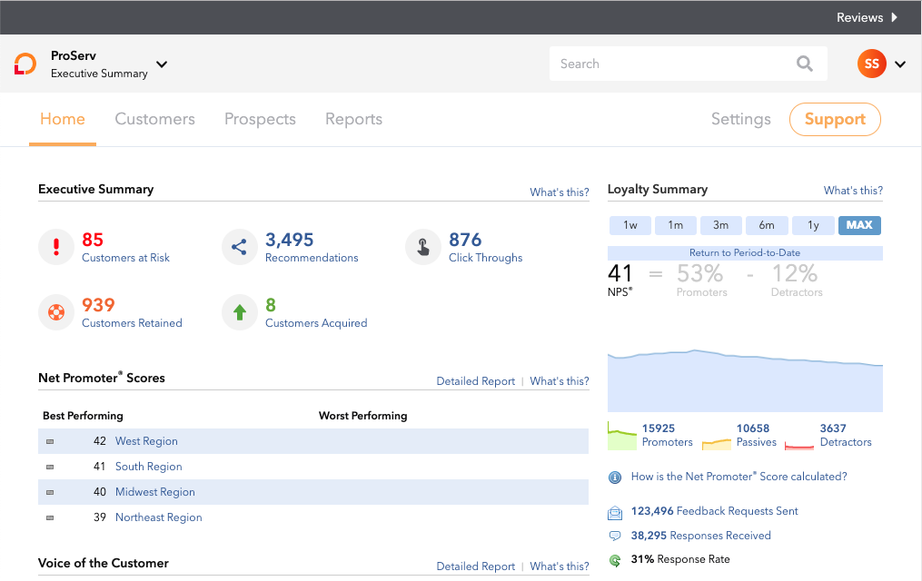Screen dimensions: 922x581
Task: Select the 1w time period
Action: click(x=630, y=225)
